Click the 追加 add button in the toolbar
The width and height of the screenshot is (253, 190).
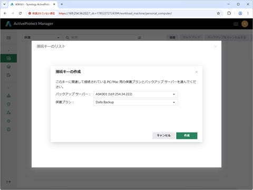(172, 37)
